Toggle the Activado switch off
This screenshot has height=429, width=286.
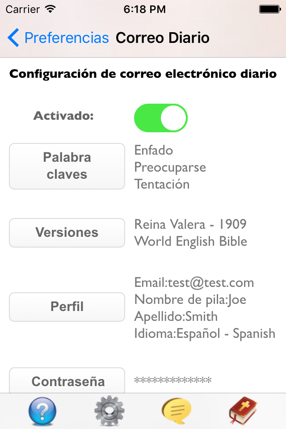pos(161,118)
